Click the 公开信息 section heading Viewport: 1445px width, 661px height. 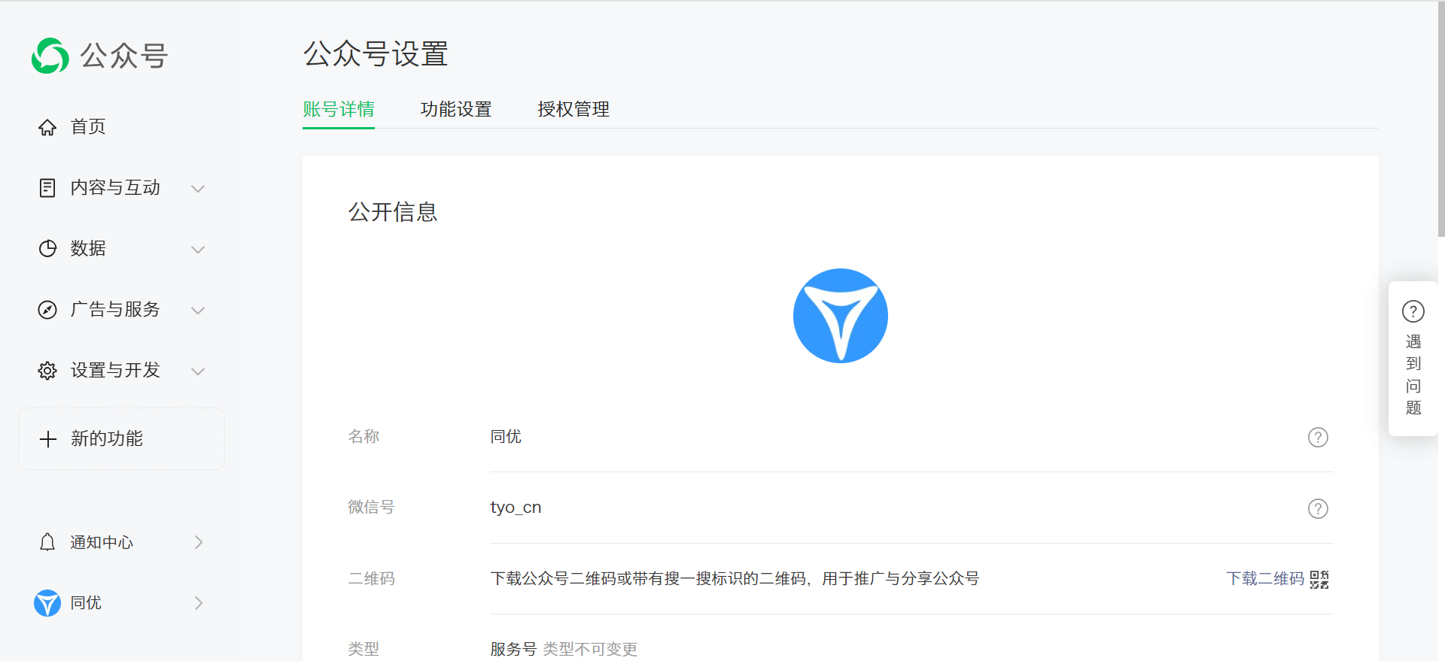point(393,212)
